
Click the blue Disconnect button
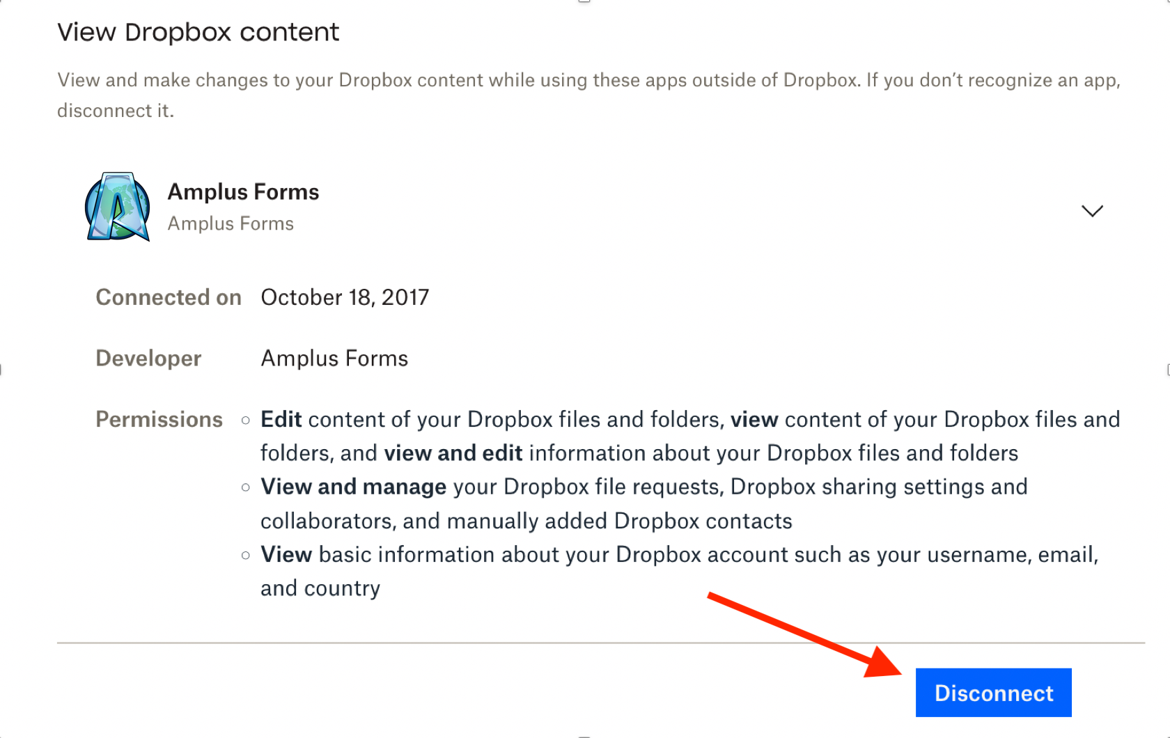click(x=993, y=693)
